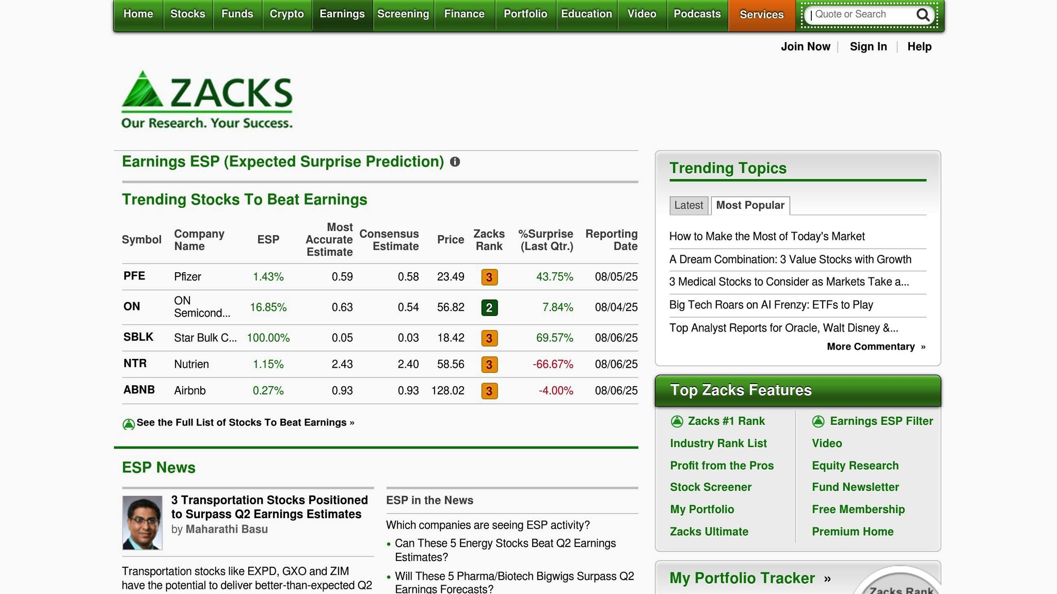Sort by the Price column header

[451, 240]
